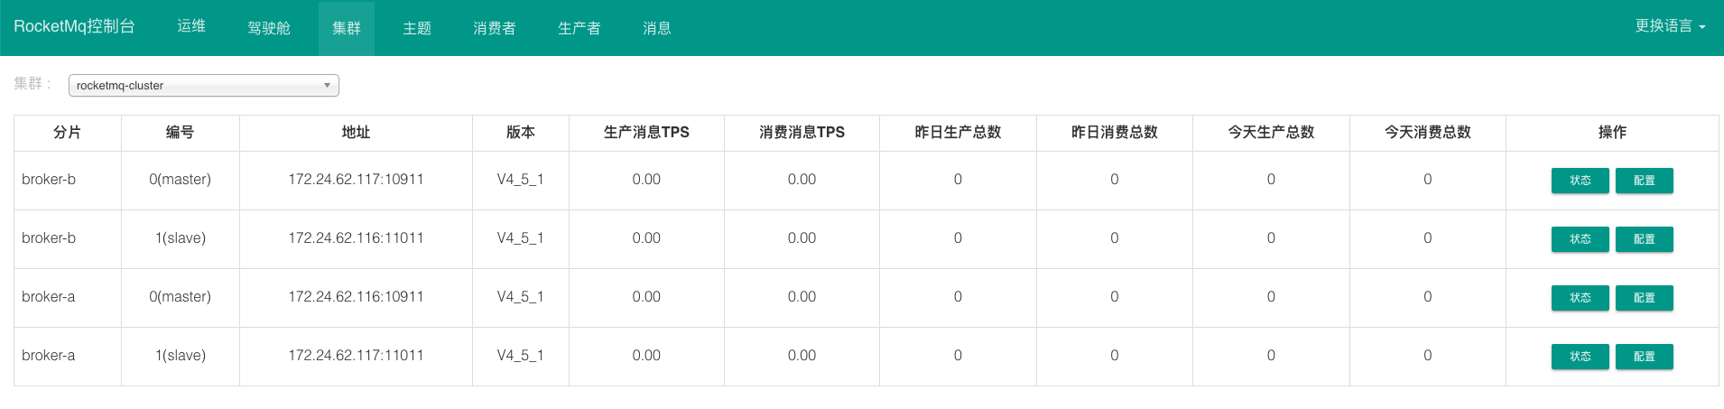The image size is (1724, 409).
Task: Open the 消费者 consumer tab
Action: click(x=495, y=28)
